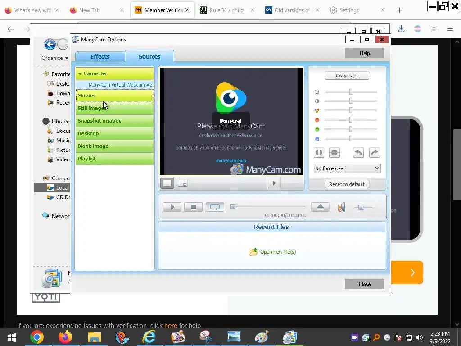Adjust the saturation color slider
461x346 pixels.
[350, 110]
